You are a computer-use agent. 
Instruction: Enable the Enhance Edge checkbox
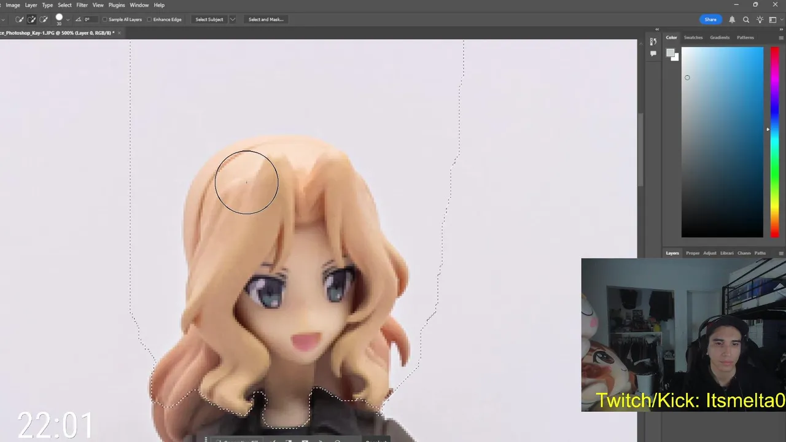click(x=149, y=20)
